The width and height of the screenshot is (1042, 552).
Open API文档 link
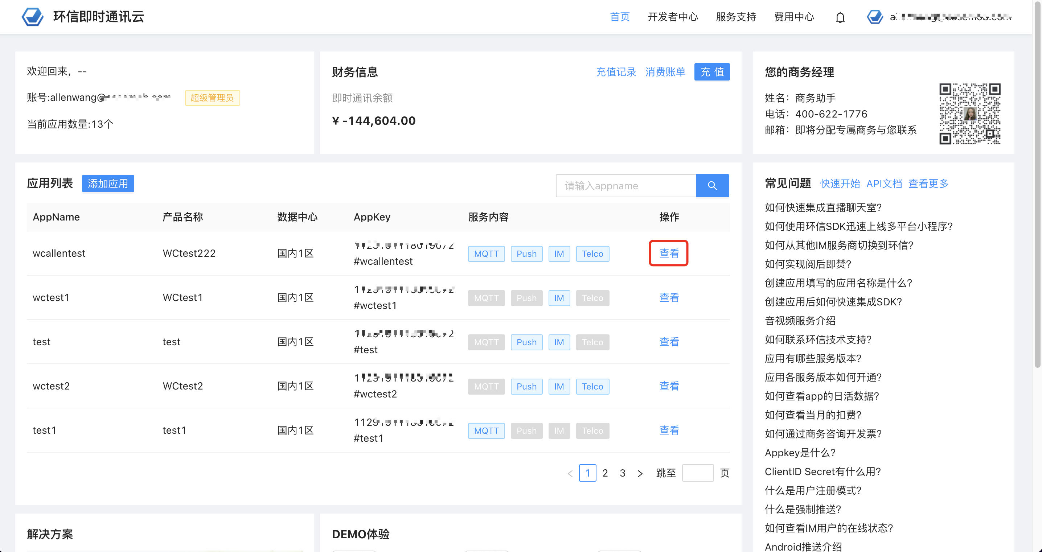tap(884, 184)
